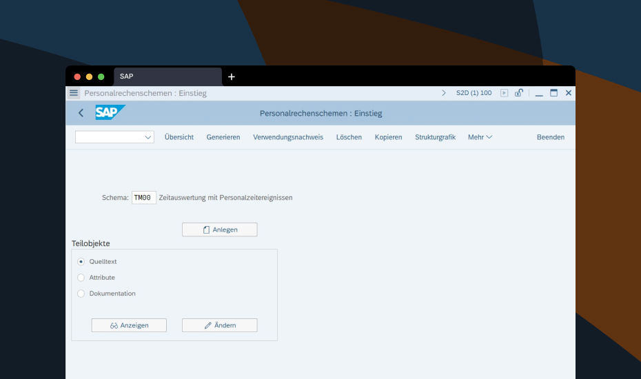Open Verwendungsnachweis
This screenshot has height=379, width=641.
(x=288, y=137)
